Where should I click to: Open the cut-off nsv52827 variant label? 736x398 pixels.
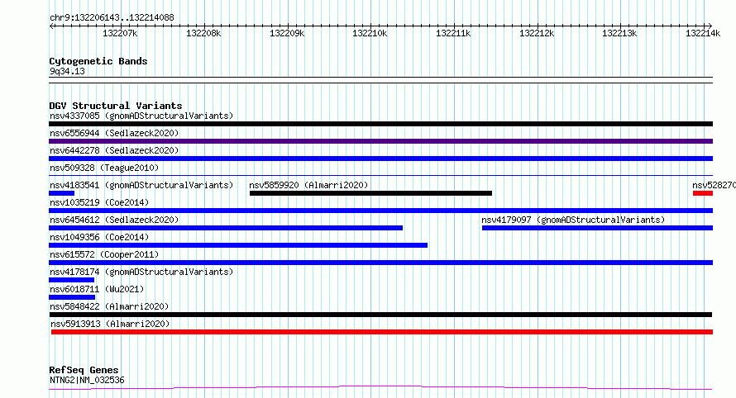point(714,185)
